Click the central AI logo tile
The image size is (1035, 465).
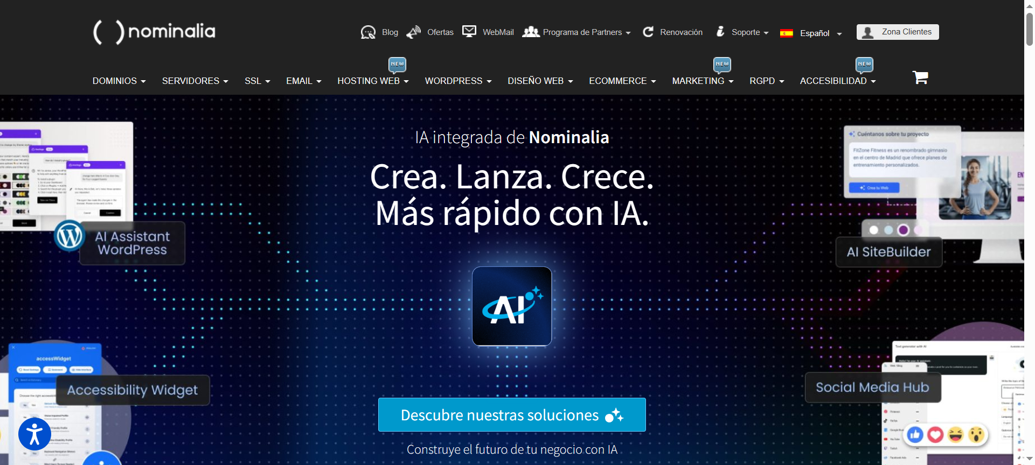pos(512,306)
